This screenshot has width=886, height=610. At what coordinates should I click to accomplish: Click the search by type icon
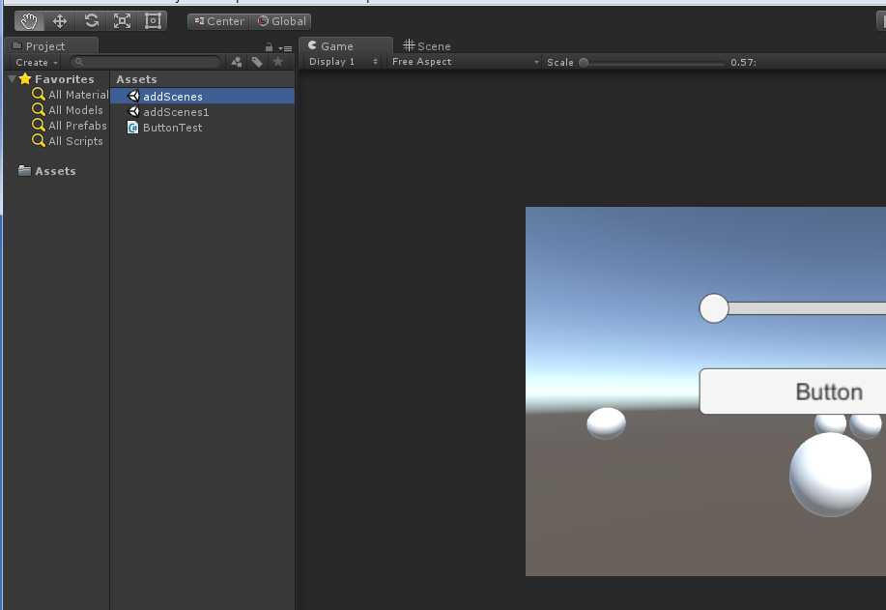(237, 62)
